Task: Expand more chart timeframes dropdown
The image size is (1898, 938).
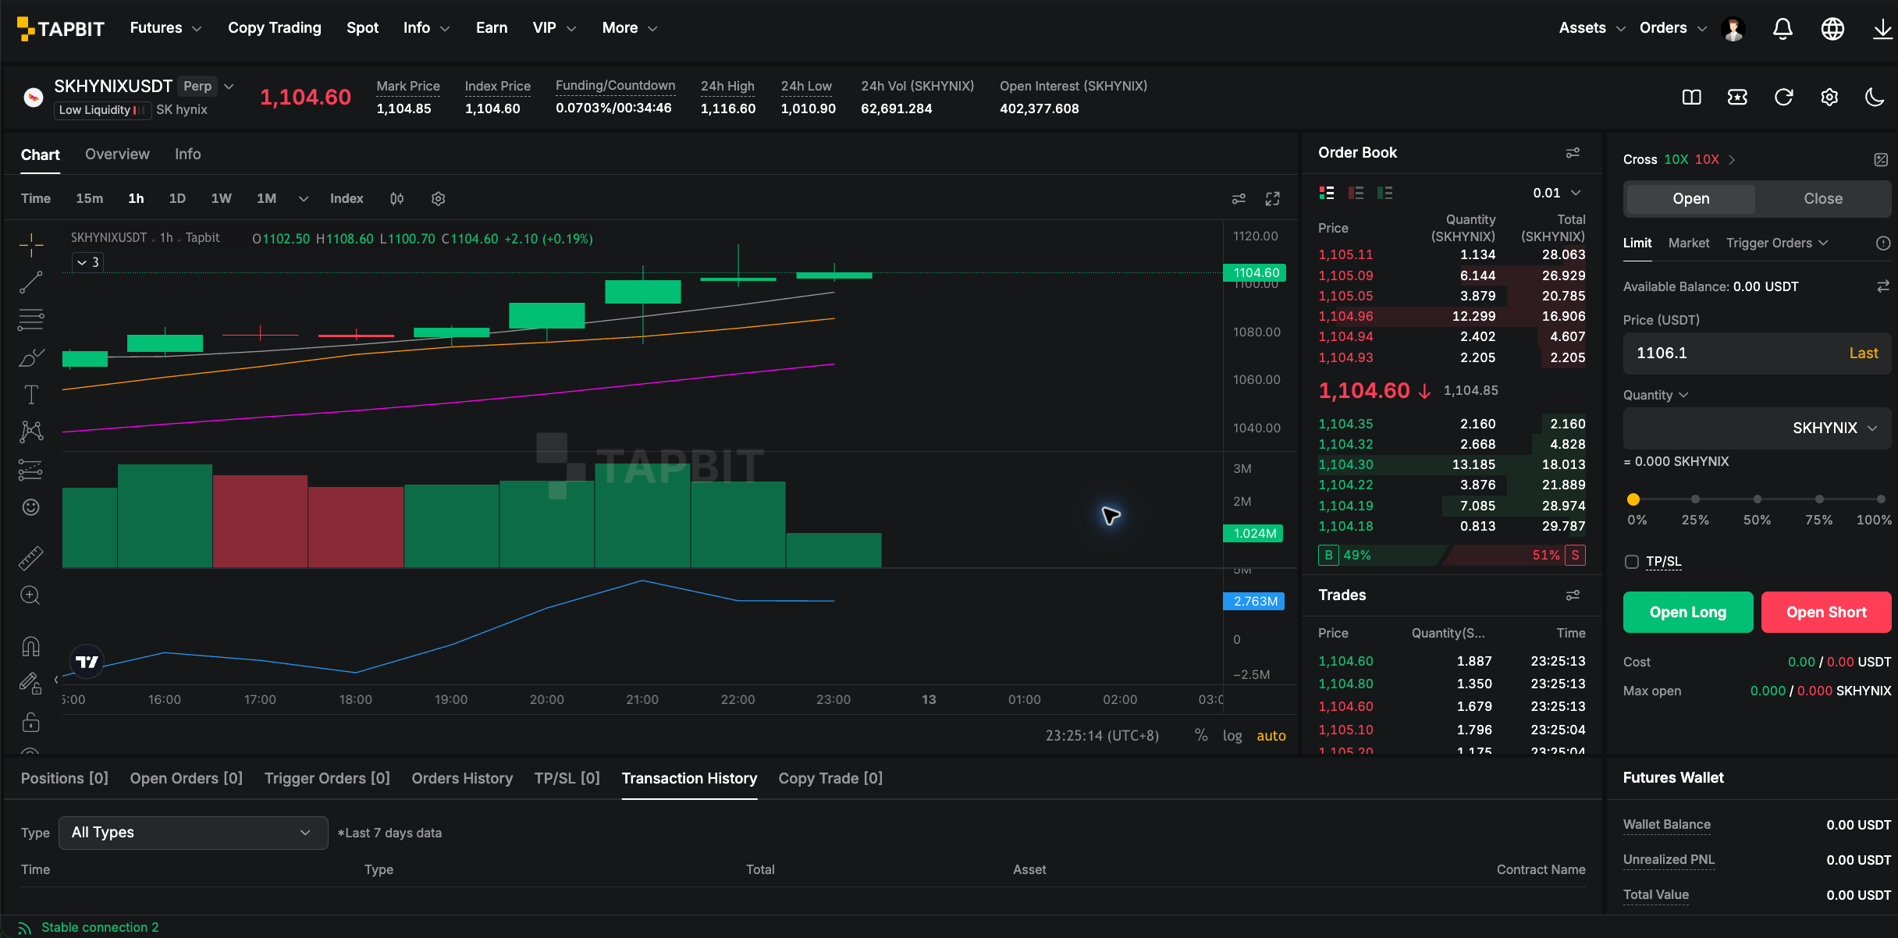Action: point(304,199)
